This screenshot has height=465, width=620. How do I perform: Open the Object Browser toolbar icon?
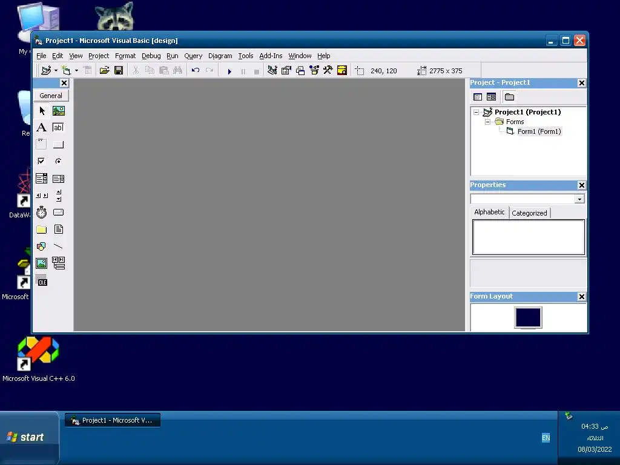click(x=314, y=70)
